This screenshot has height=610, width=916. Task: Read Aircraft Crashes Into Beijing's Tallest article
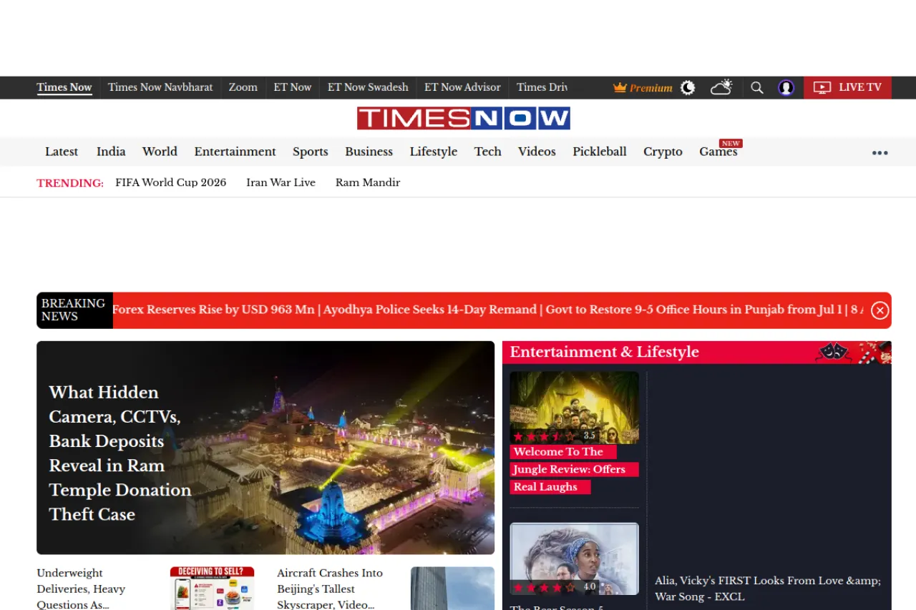tap(330, 589)
